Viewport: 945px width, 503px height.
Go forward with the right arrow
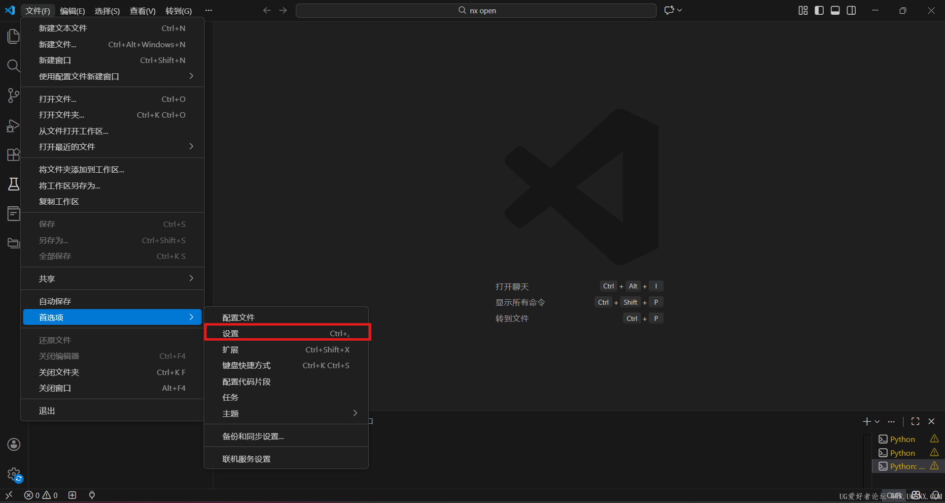pyautogui.click(x=283, y=10)
